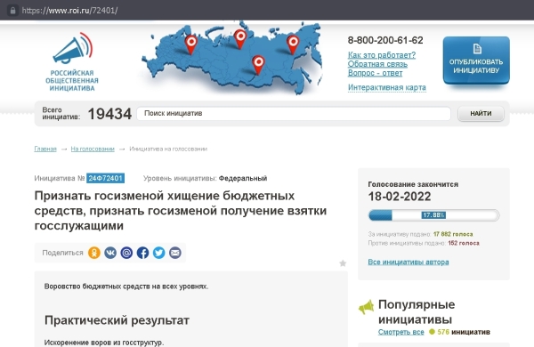Click the 17.88% voting progress bar

point(434,215)
